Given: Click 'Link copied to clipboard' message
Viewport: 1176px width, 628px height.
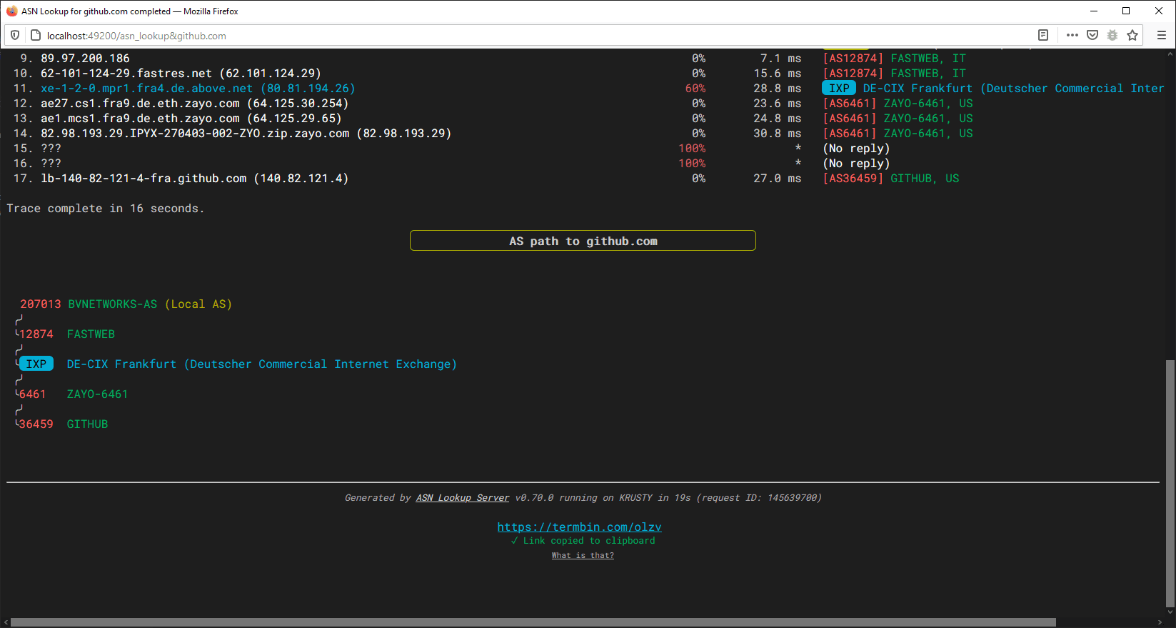Looking at the screenshot, I should click(x=583, y=541).
